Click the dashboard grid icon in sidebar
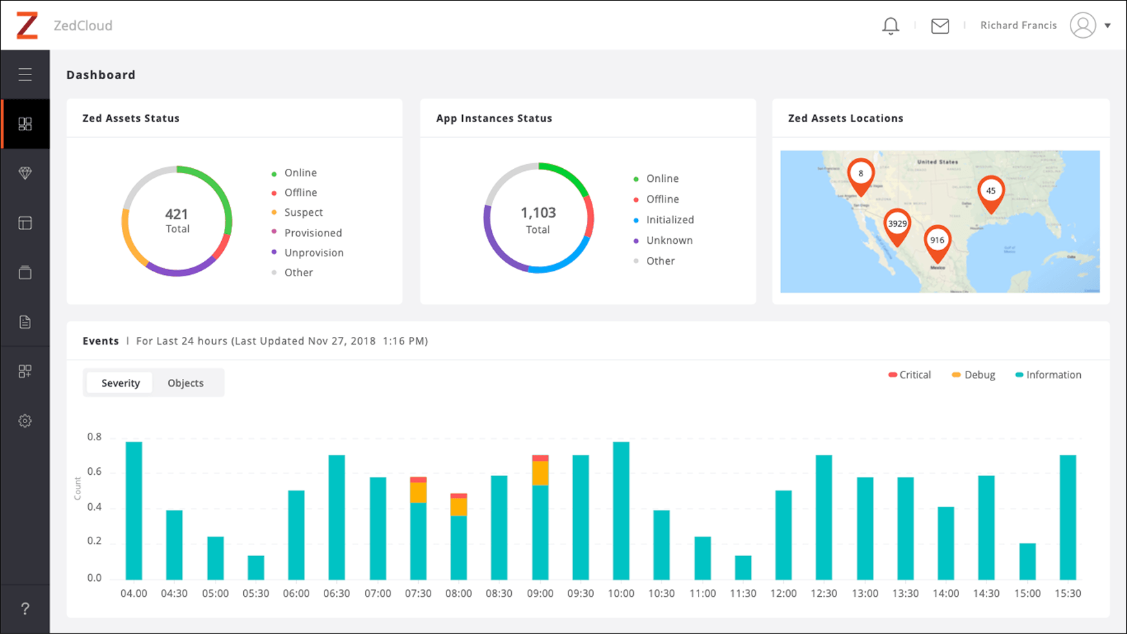This screenshot has width=1127, height=634. [x=25, y=124]
